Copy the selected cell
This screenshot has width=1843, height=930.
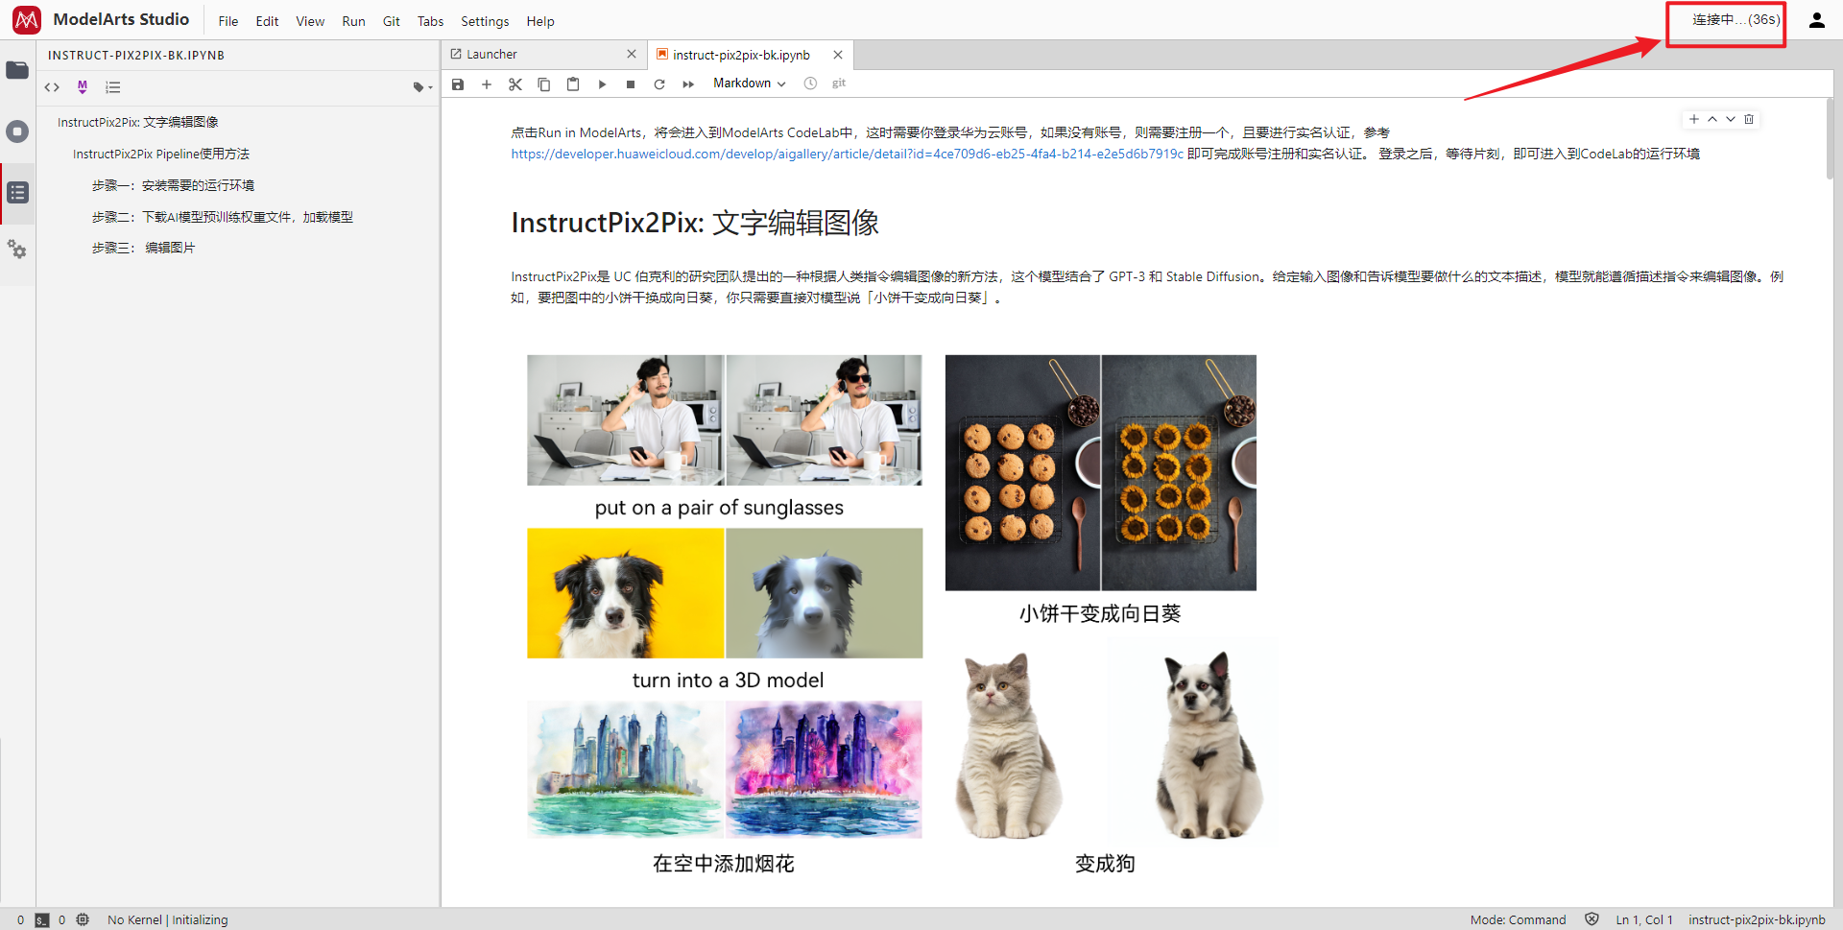pos(544,84)
